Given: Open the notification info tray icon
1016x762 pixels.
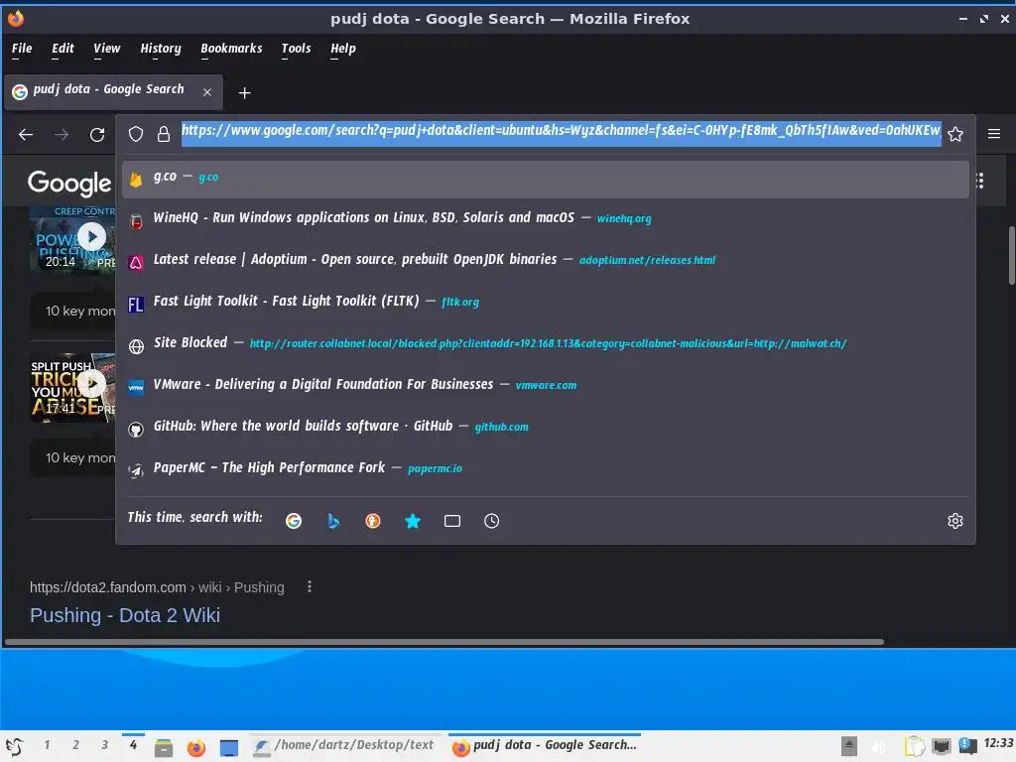Looking at the screenshot, I should 967,746.
